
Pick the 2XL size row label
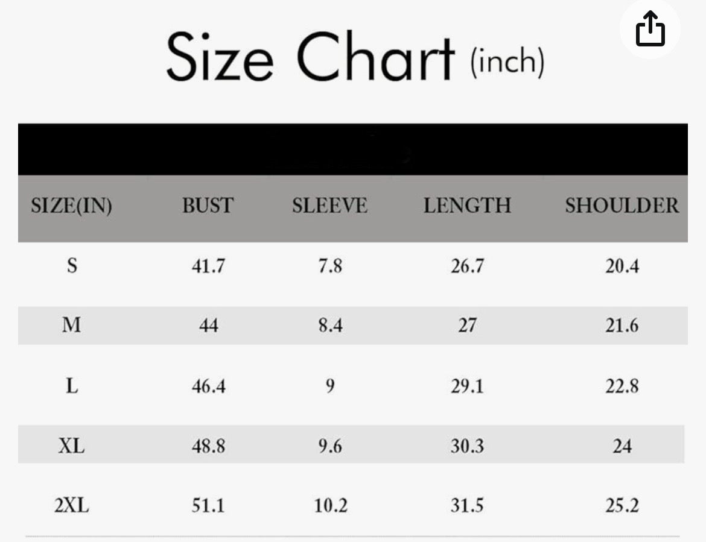pyautogui.click(x=72, y=505)
